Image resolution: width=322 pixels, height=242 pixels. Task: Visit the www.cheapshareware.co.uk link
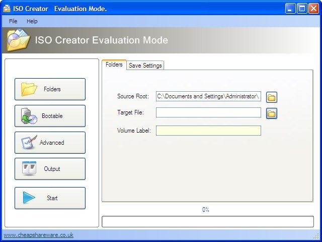39,235
